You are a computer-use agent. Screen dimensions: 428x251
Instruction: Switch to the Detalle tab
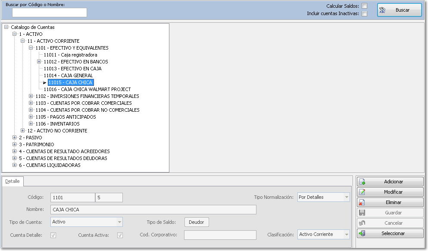13,181
